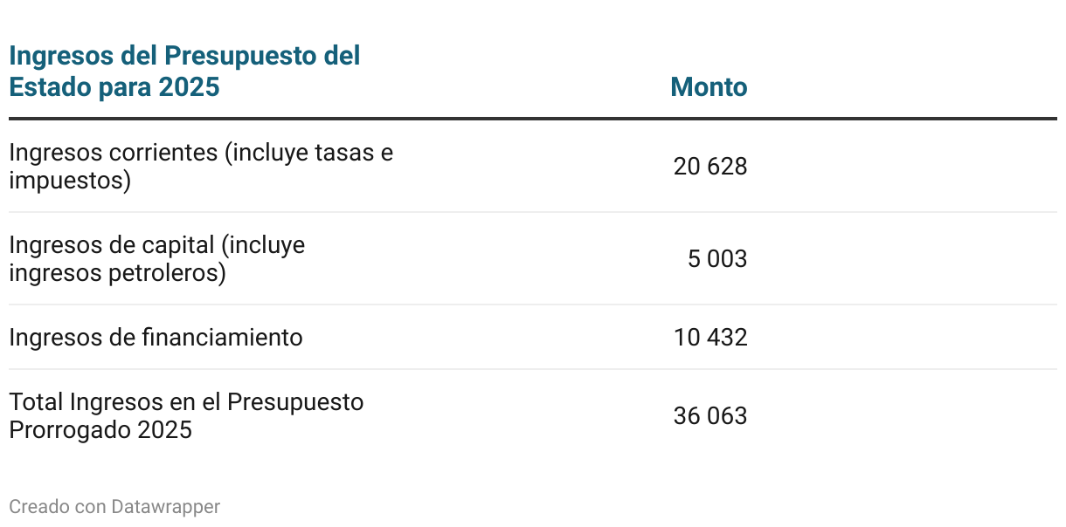Open the 'Creado con Datawrapper' credit link

click(x=114, y=506)
